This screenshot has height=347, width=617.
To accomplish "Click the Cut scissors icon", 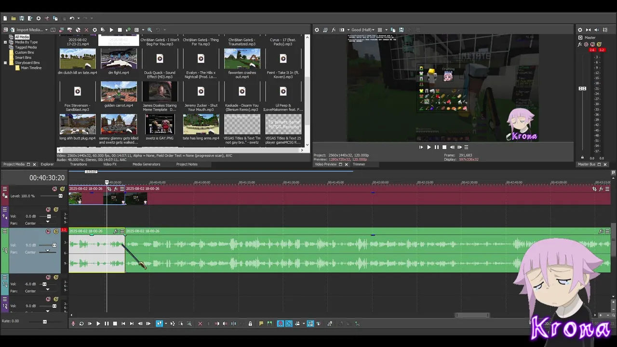I will [47, 18].
